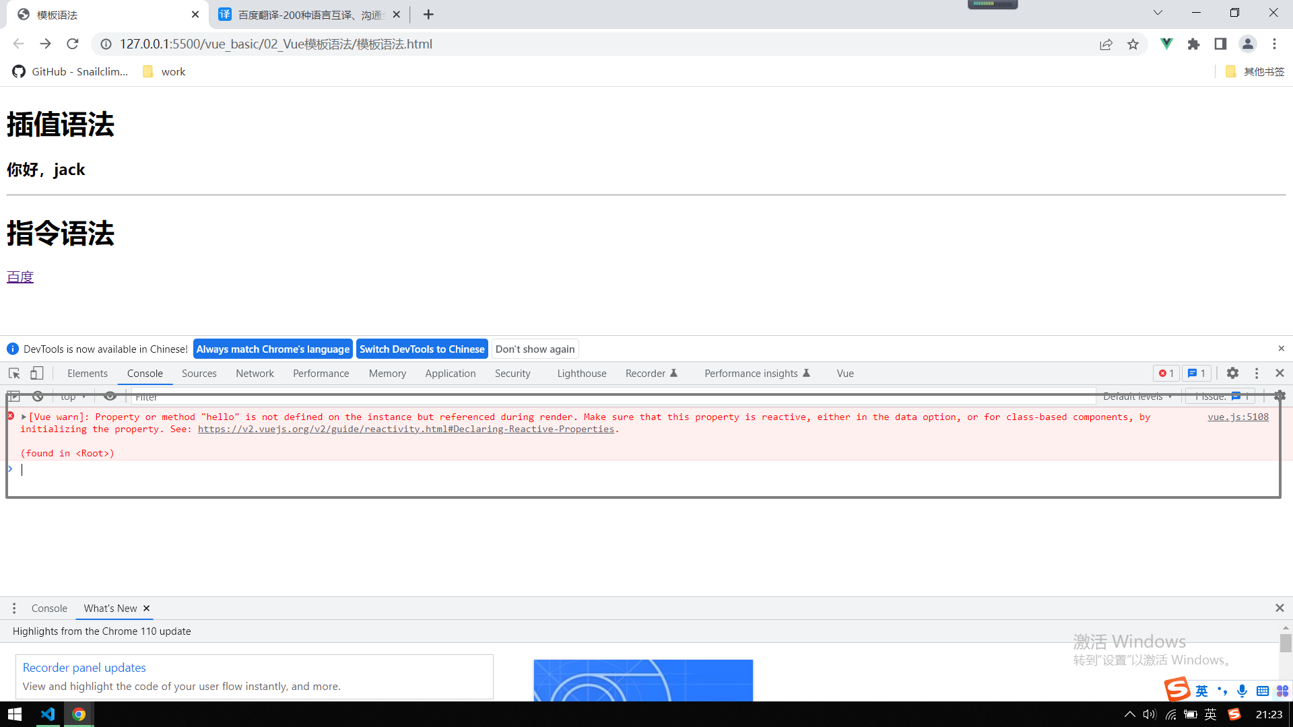
Task: Click the blue issues count badge
Action: (x=1197, y=373)
